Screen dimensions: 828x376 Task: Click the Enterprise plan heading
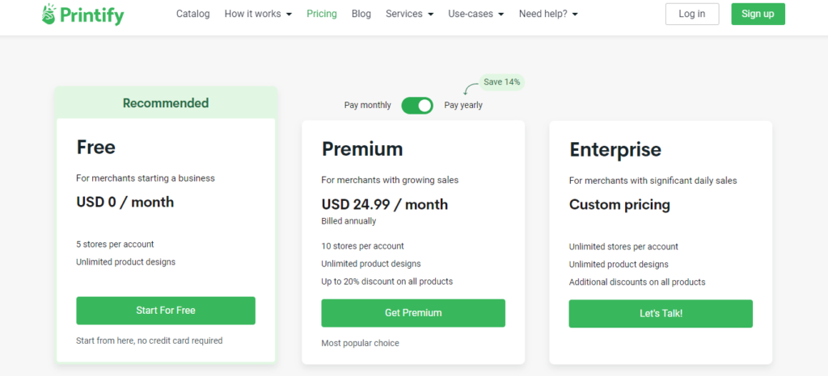click(x=615, y=150)
